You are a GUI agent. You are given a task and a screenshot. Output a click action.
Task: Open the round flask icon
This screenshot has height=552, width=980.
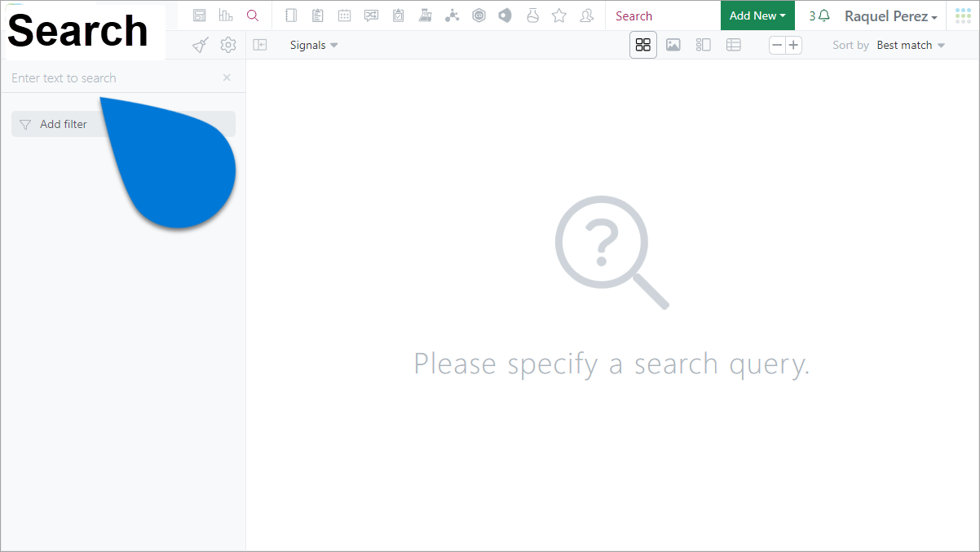532,15
